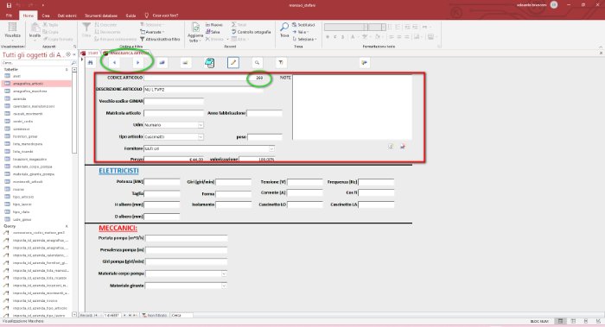Click Salva in the Record group
This screenshot has height=327, width=605.
[x=213, y=32]
